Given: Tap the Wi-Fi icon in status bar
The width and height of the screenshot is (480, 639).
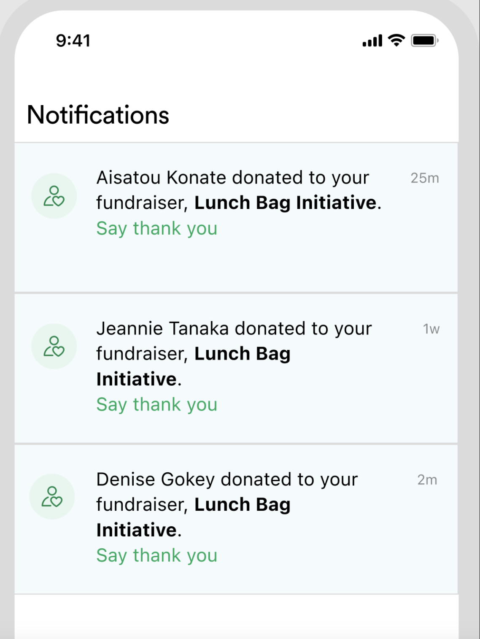Looking at the screenshot, I should pos(396,41).
